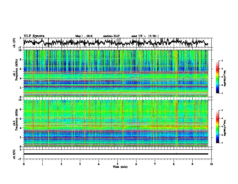Click inside the ch.1 spectrogram panel
Screen dimensions: 238x184
tap(116, 73)
